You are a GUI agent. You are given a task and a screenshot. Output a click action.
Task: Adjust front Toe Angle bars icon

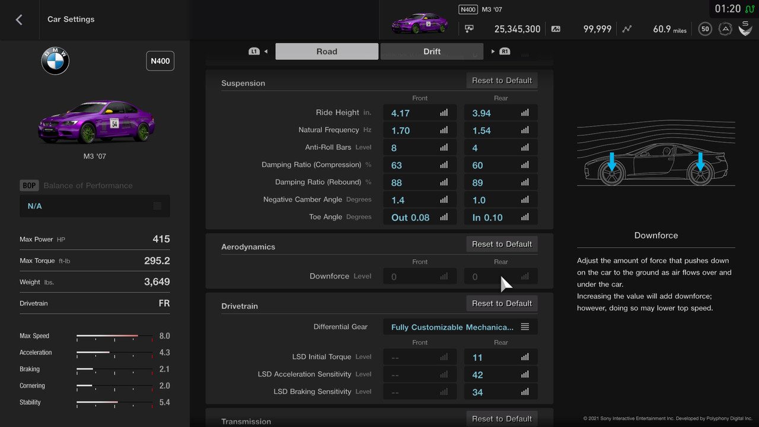pos(444,217)
